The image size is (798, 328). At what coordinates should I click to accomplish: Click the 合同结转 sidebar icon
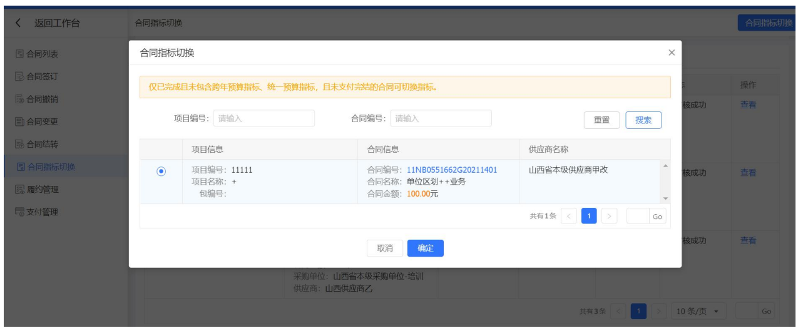tap(19, 145)
